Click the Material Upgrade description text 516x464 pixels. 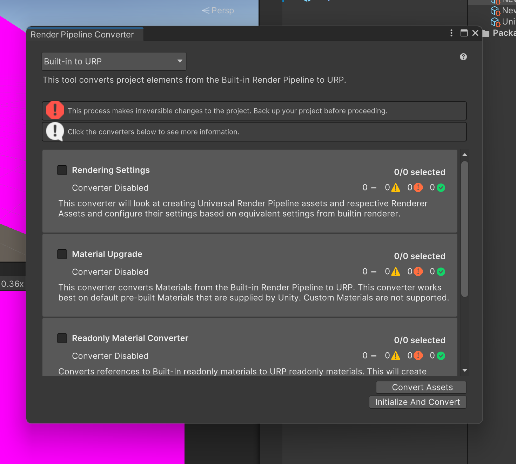tap(254, 293)
